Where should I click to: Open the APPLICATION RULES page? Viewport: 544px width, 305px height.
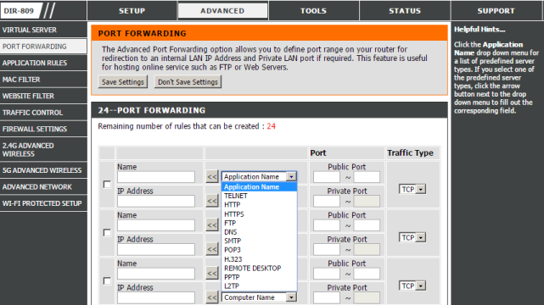tap(43, 63)
